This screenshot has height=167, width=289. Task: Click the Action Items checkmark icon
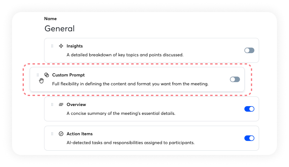pos(61,134)
